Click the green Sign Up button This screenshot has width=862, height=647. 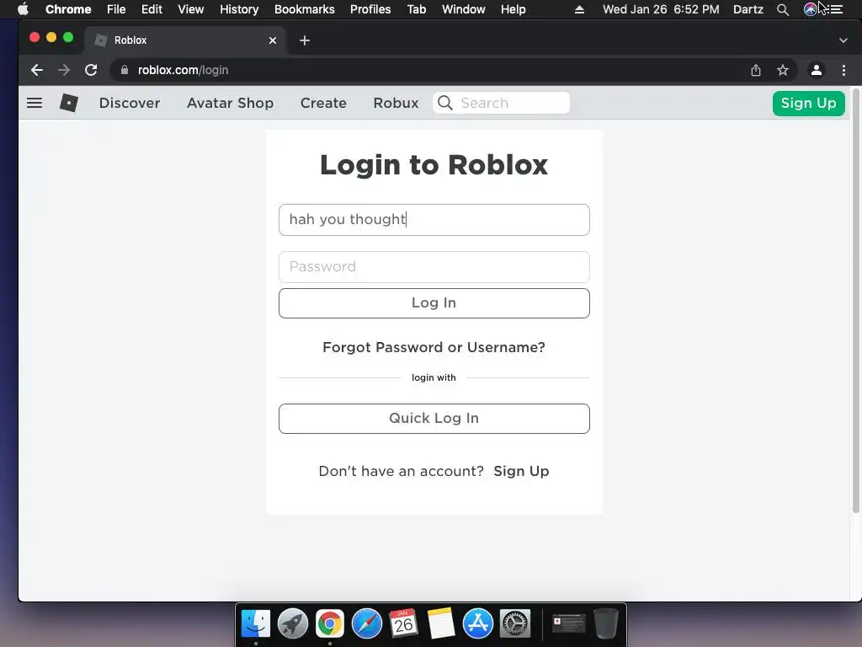(x=809, y=104)
